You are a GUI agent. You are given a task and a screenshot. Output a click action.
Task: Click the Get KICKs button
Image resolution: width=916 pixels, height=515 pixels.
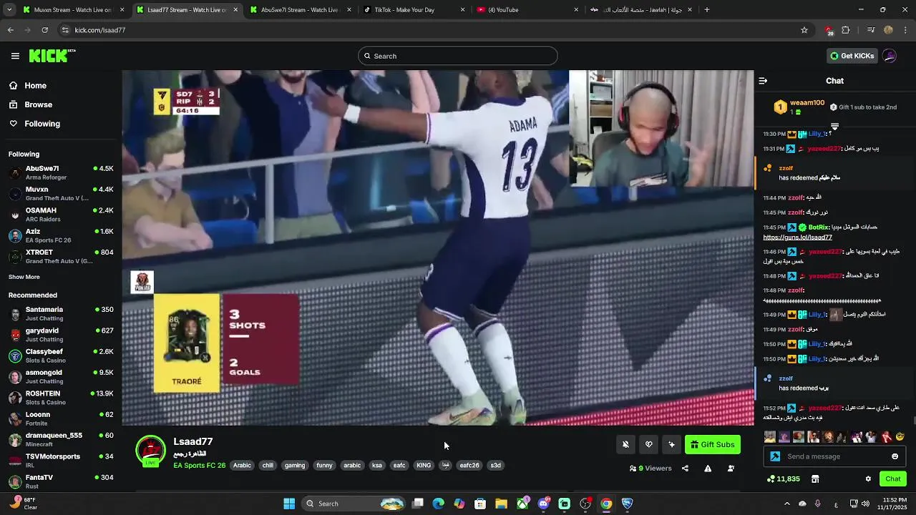(x=852, y=56)
